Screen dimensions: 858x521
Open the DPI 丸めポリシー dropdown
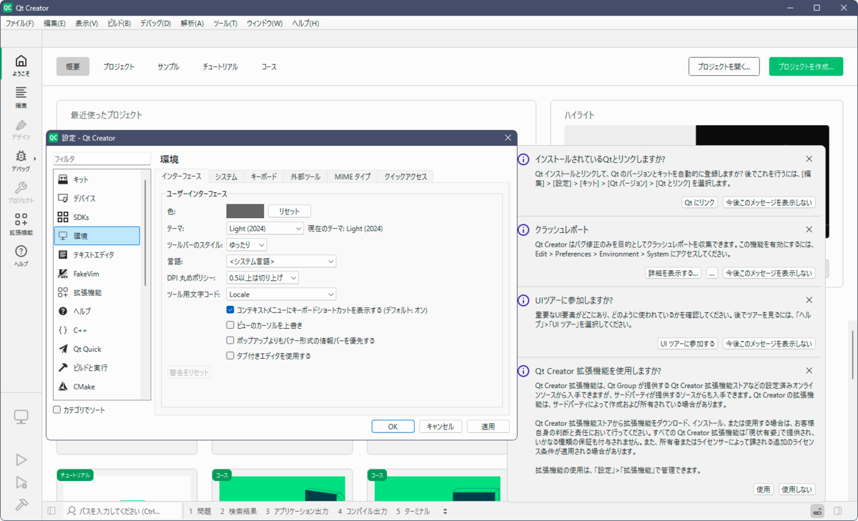tap(262, 277)
